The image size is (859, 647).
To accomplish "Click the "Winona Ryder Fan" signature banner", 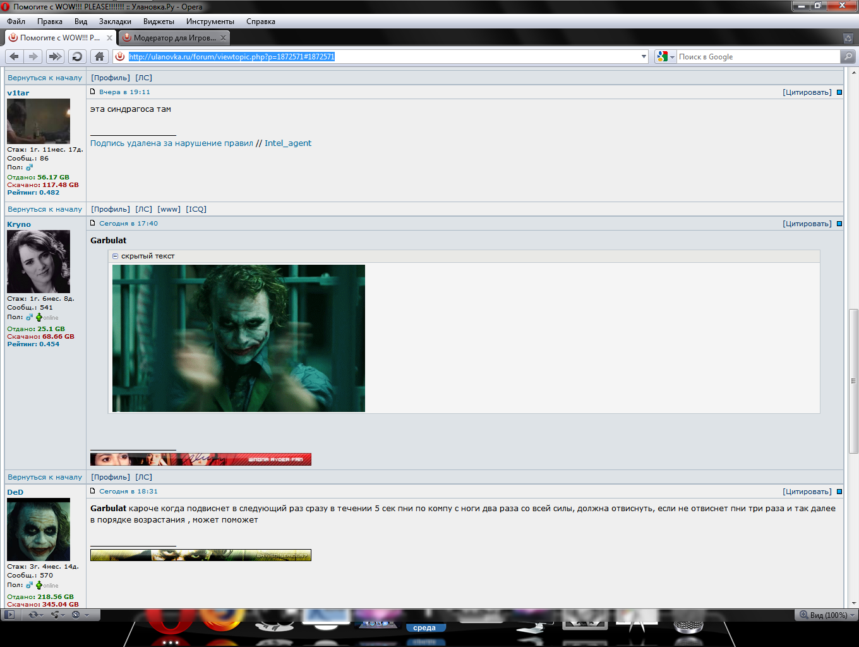I will tap(201, 459).
